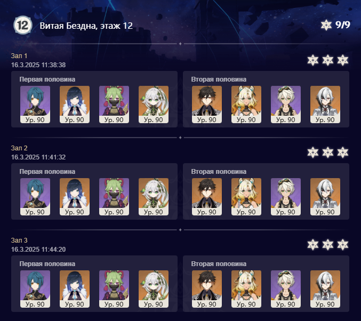Click Зал 3 heading label
This screenshot has height=321, width=361.
[19, 240]
